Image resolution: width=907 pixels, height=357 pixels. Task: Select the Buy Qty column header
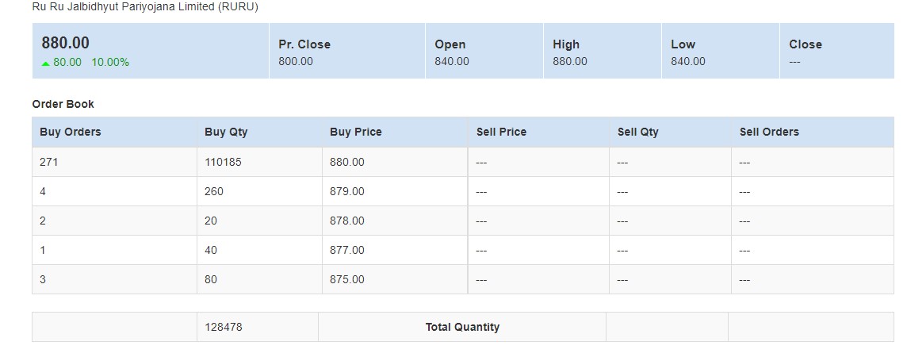(x=226, y=132)
